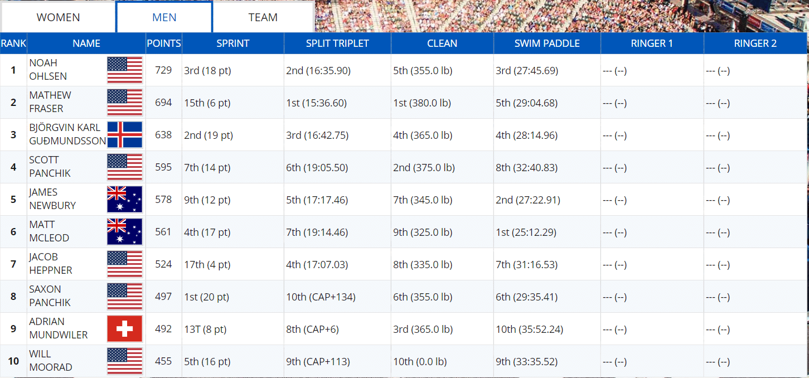Click the Australian flag next to Matt McLeod
Viewport: 809px width, 378px height.
click(124, 232)
